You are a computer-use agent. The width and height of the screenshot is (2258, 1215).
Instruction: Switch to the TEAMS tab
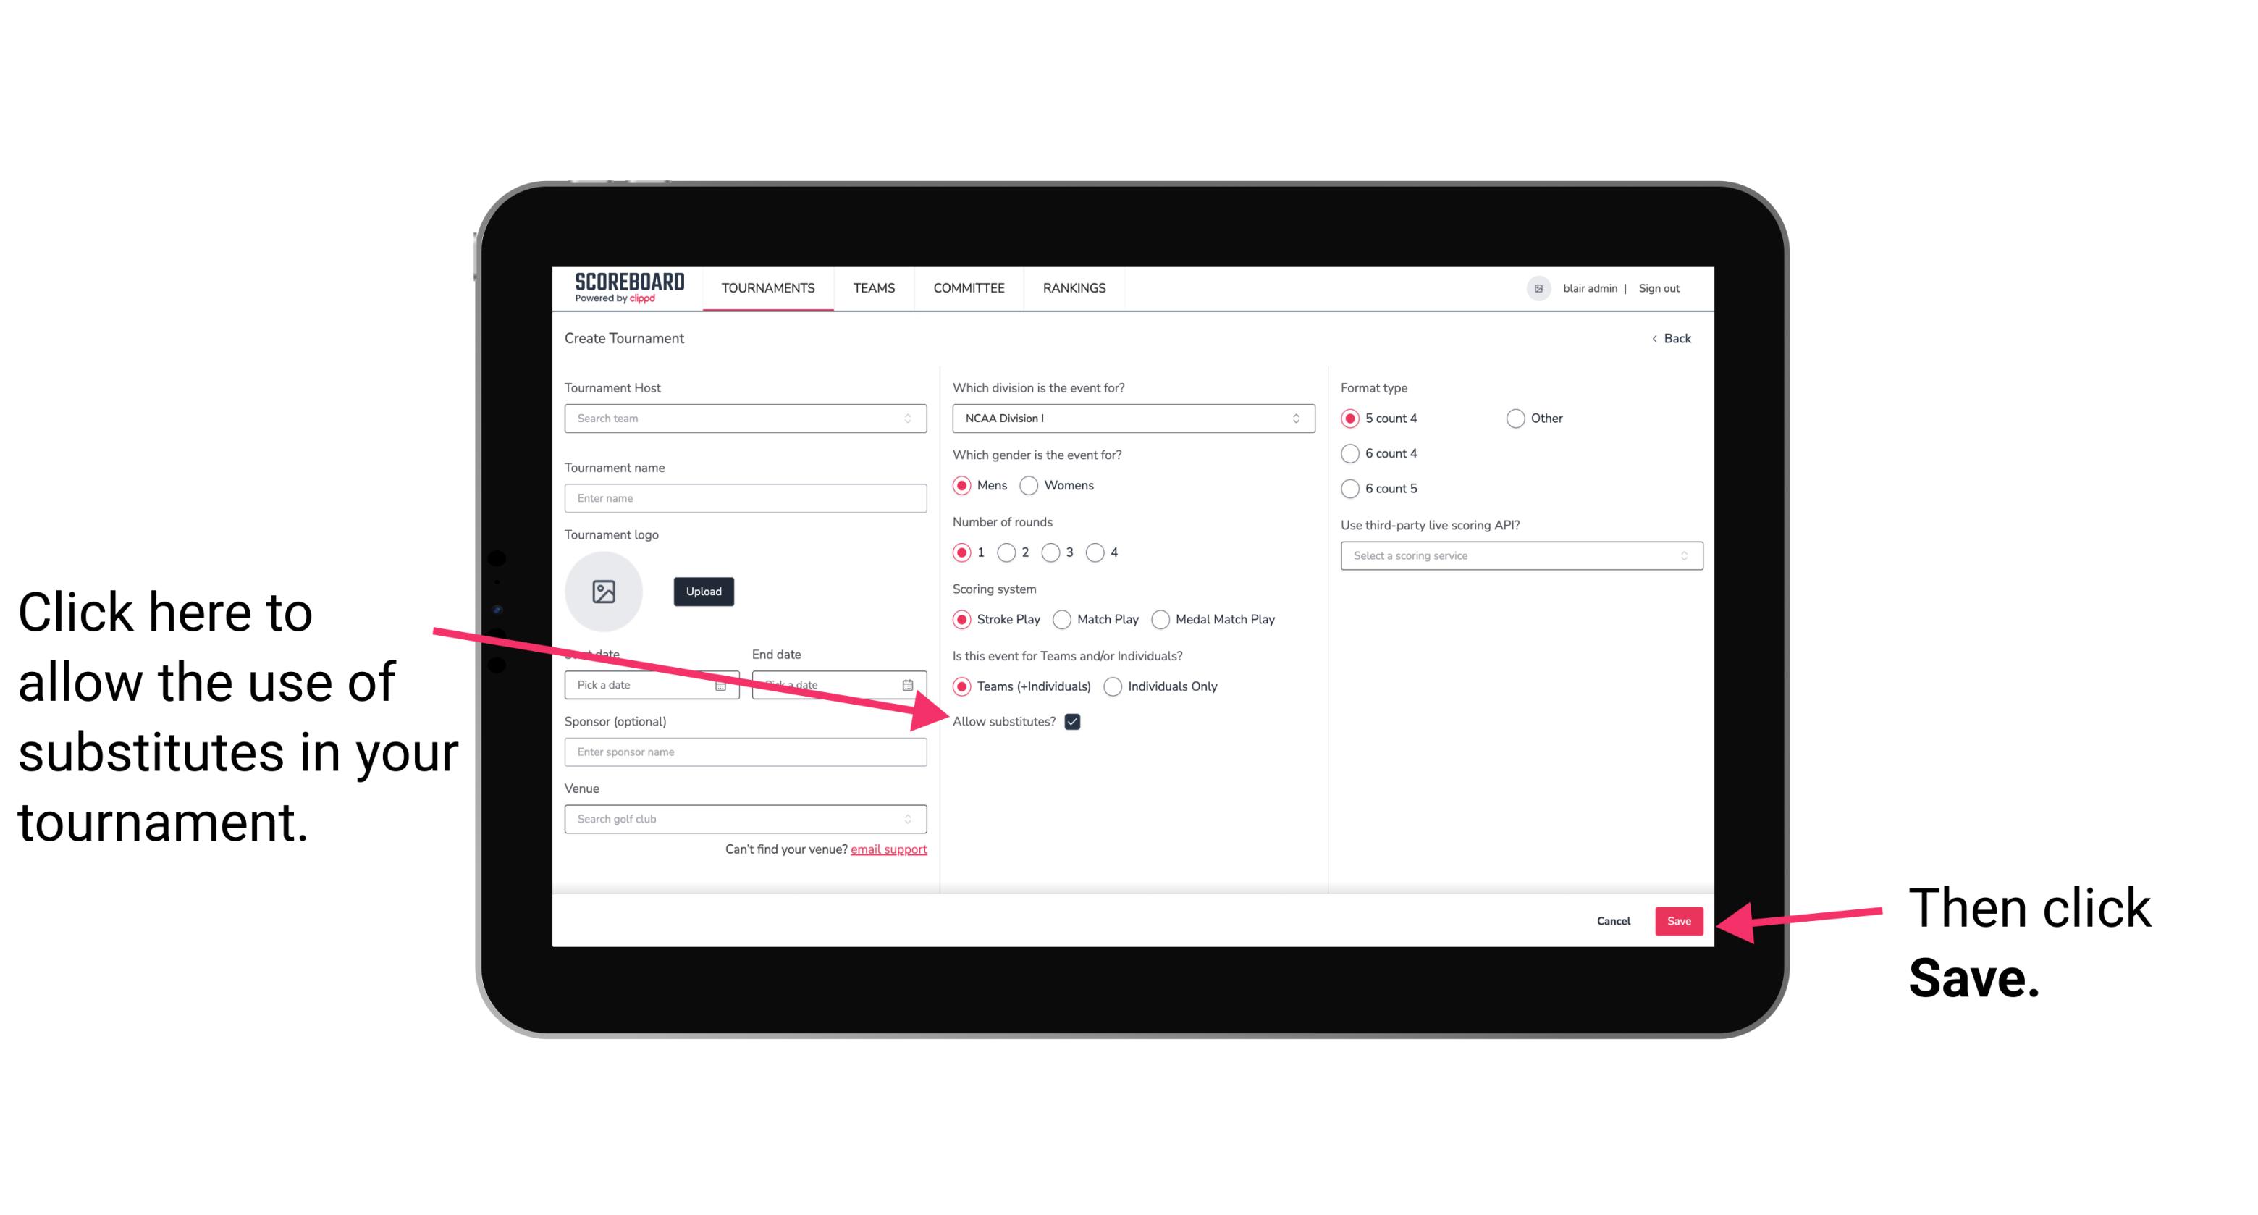(x=873, y=289)
